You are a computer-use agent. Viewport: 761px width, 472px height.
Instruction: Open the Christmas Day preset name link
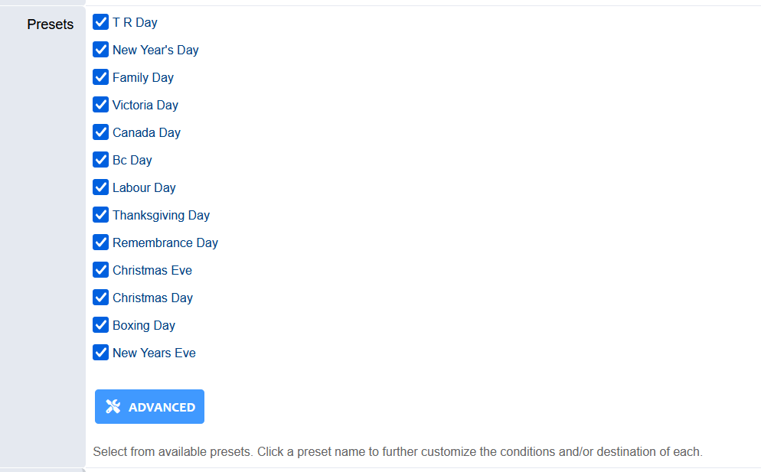pyautogui.click(x=152, y=298)
